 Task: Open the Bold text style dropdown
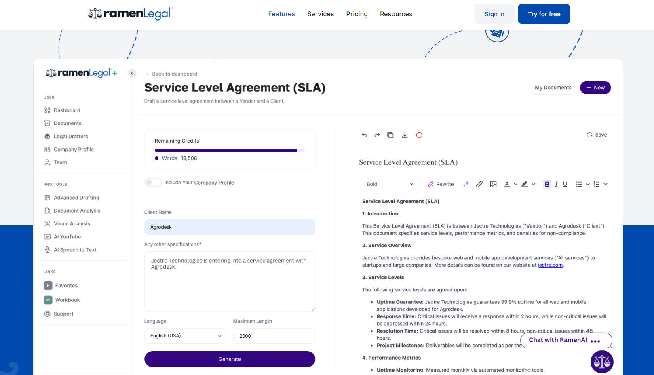coord(390,184)
